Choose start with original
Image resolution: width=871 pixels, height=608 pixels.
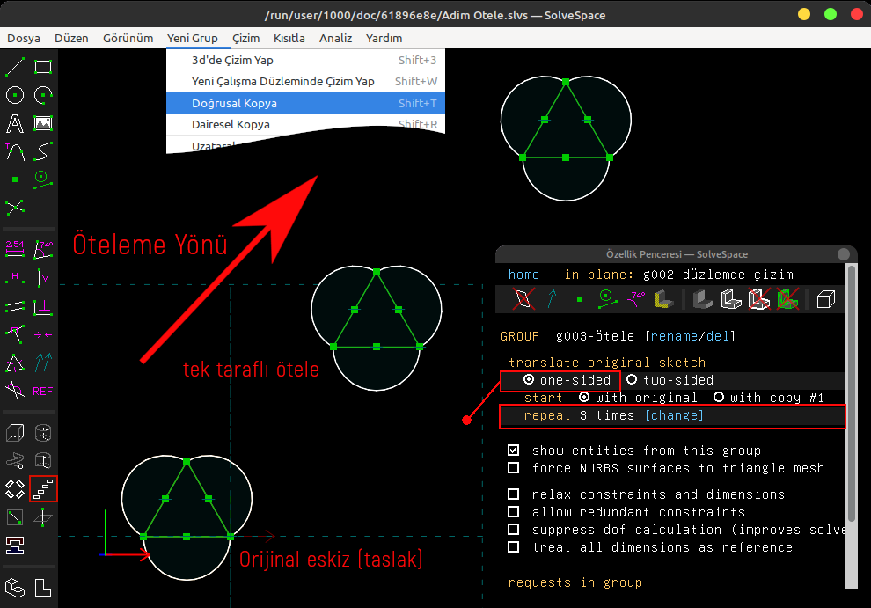(638, 398)
